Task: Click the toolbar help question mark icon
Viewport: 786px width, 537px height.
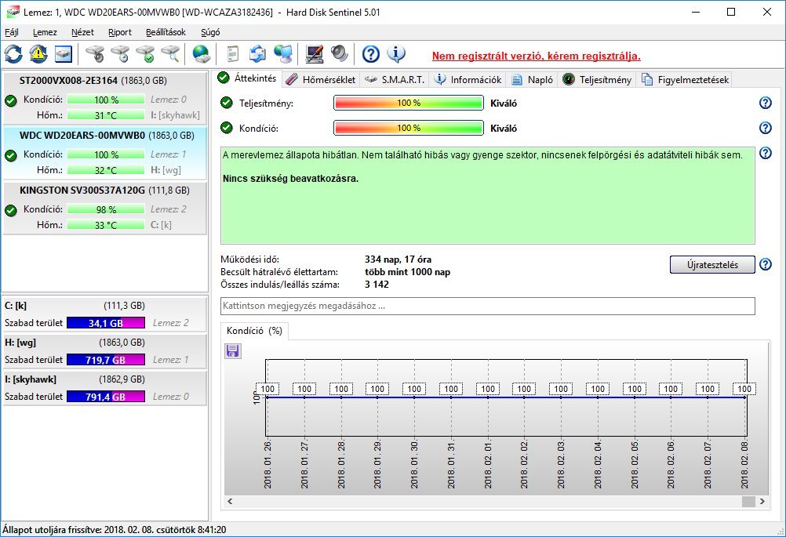Action: coord(370,54)
